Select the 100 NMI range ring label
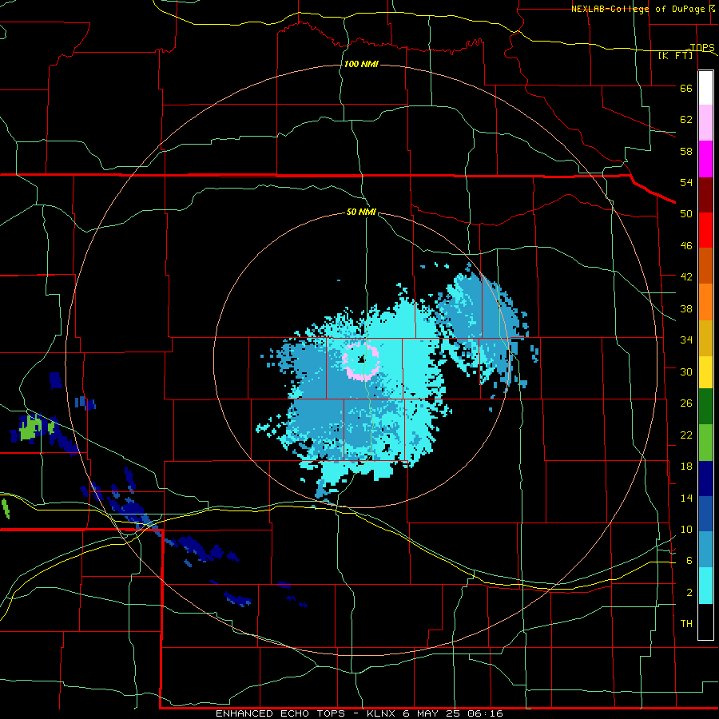The height and width of the screenshot is (719, 719). coord(361,64)
